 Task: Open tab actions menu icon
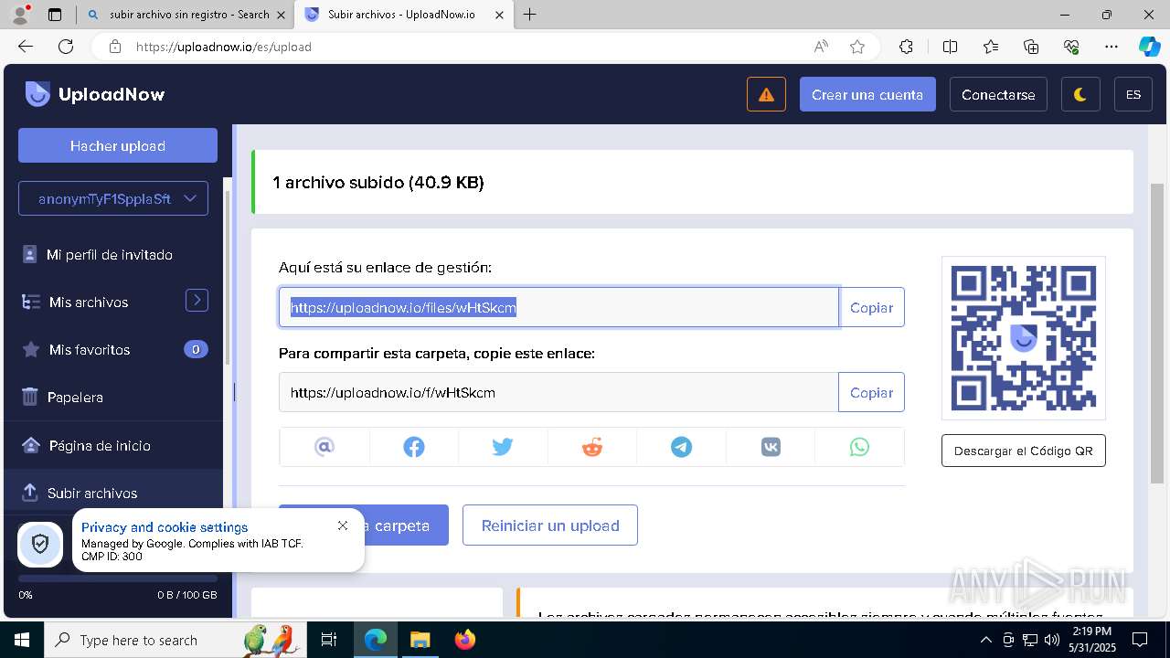[55, 15]
